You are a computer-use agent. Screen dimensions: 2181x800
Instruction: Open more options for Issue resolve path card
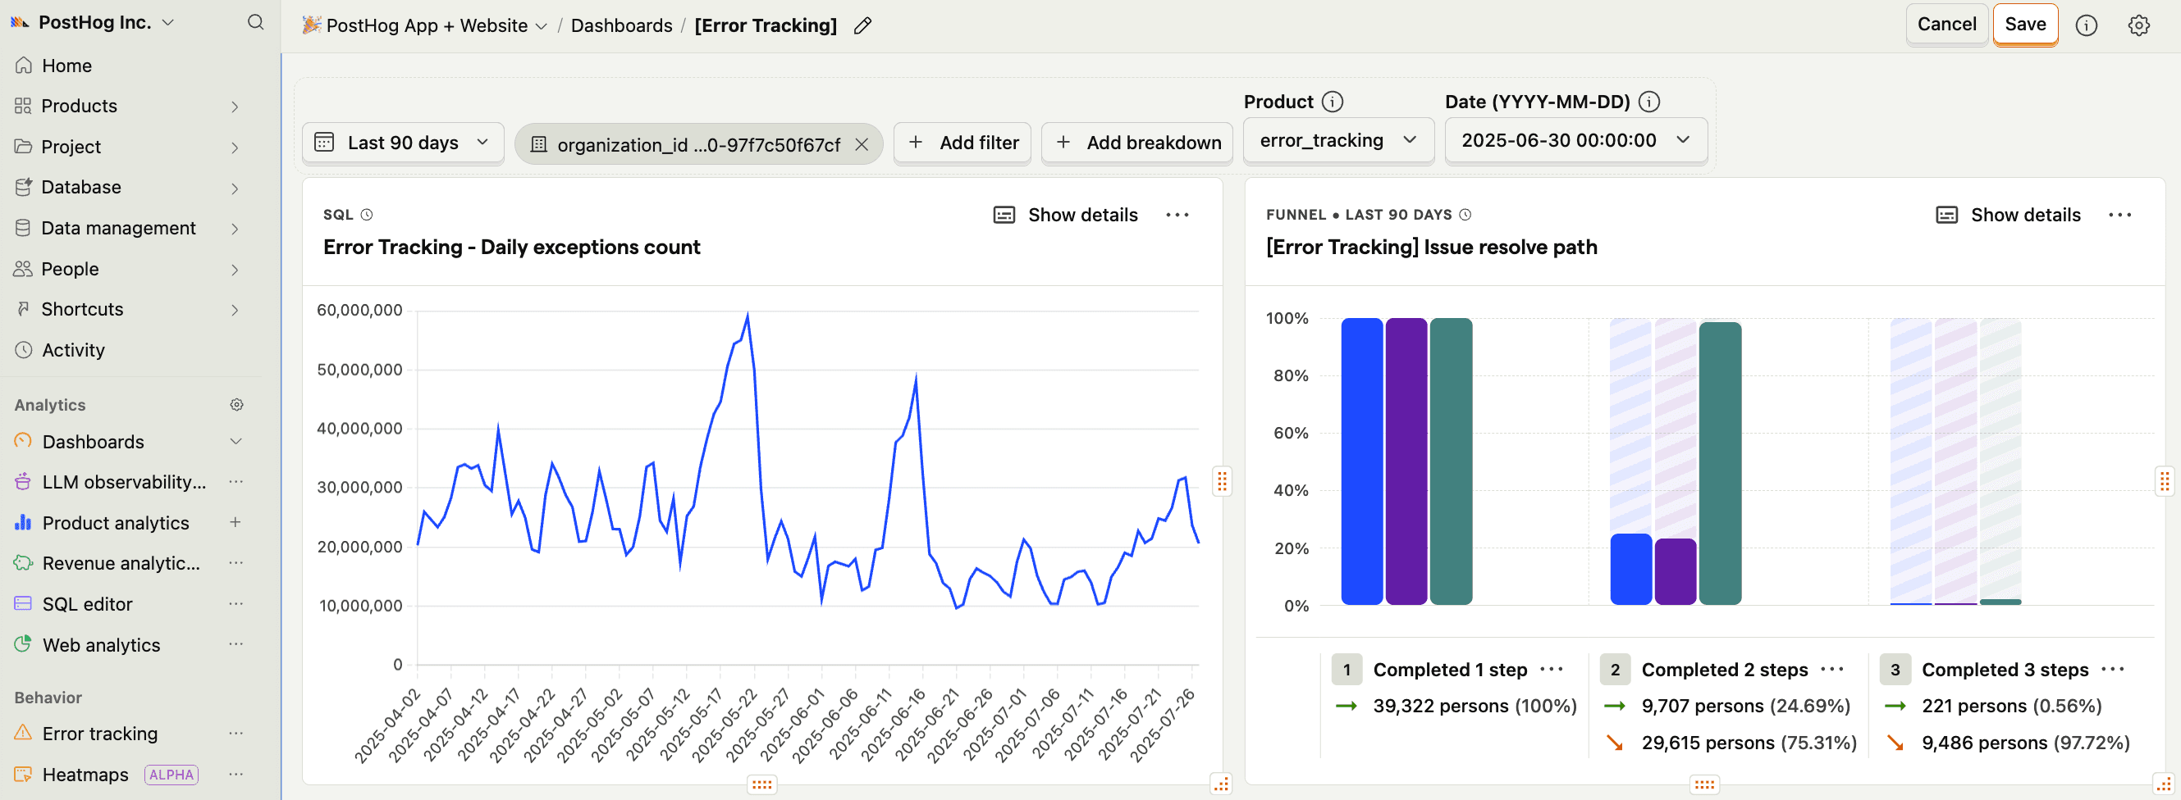(x=2120, y=215)
